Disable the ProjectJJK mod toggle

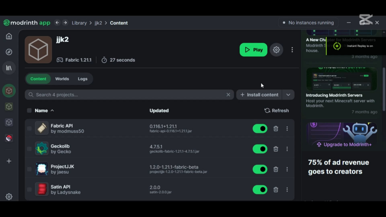tap(260, 169)
